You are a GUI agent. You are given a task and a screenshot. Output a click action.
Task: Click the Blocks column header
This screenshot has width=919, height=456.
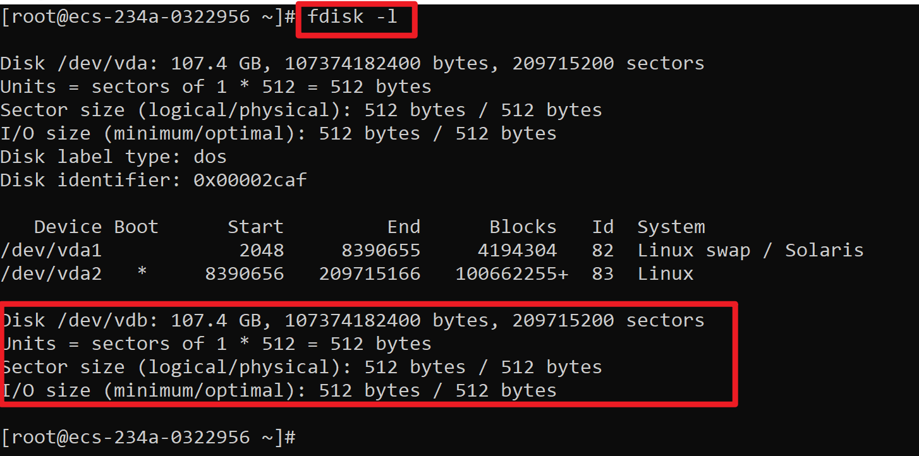(523, 227)
